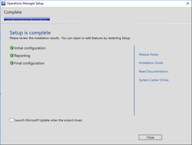The width and height of the screenshot is (192, 145).
Task: Click the Complete step title
Action: (13, 12)
